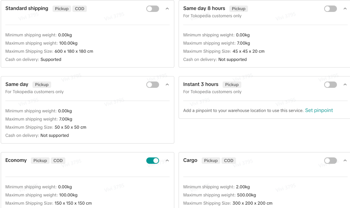Disable the Economy shipping toggle
Image resolution: width=350 pixels, height=208 pixels.
pos(153,161)
